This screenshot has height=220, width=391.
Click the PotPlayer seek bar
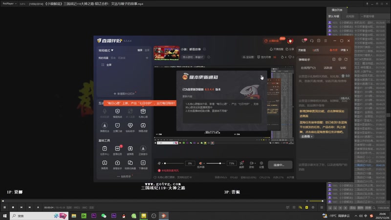click(x=153, y=201)
